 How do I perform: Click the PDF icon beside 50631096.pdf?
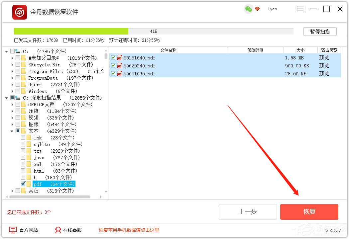[119, 73]
